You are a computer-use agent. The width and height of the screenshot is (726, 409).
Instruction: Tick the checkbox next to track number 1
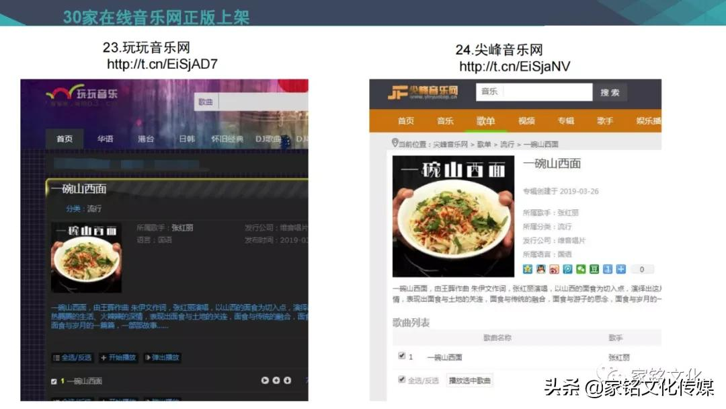[x=401, y=355]
